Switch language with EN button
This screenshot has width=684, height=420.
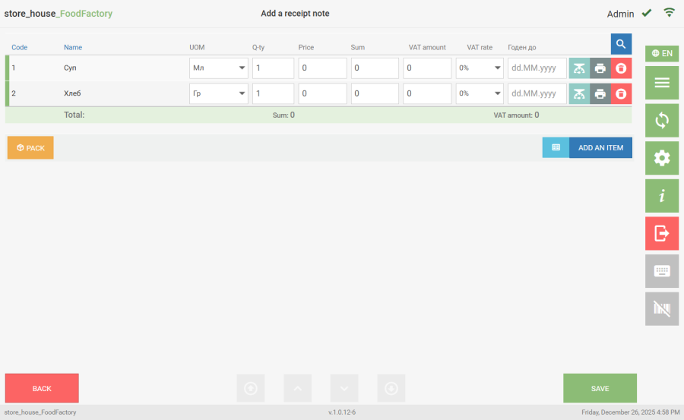(x=661, y=53)
